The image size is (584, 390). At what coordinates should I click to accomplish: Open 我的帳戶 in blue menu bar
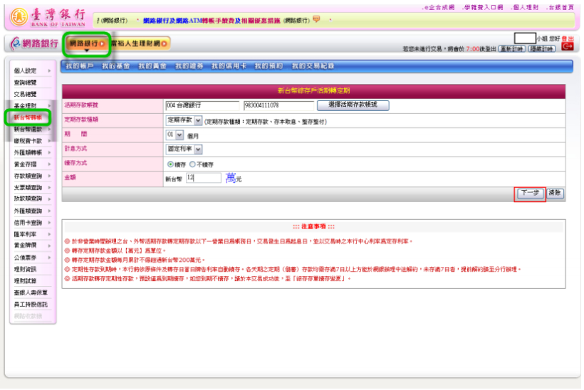[79, 66]
